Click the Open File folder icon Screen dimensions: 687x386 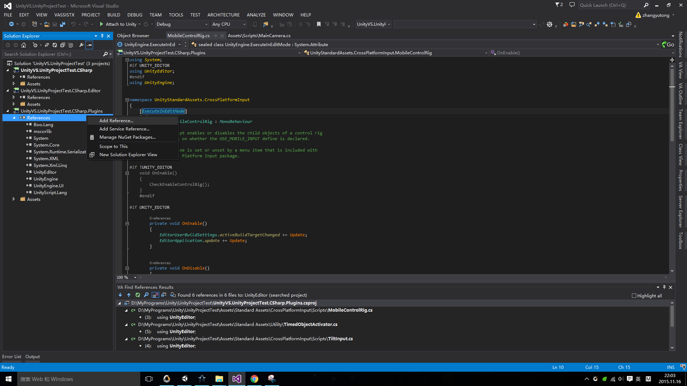[47, 24]
